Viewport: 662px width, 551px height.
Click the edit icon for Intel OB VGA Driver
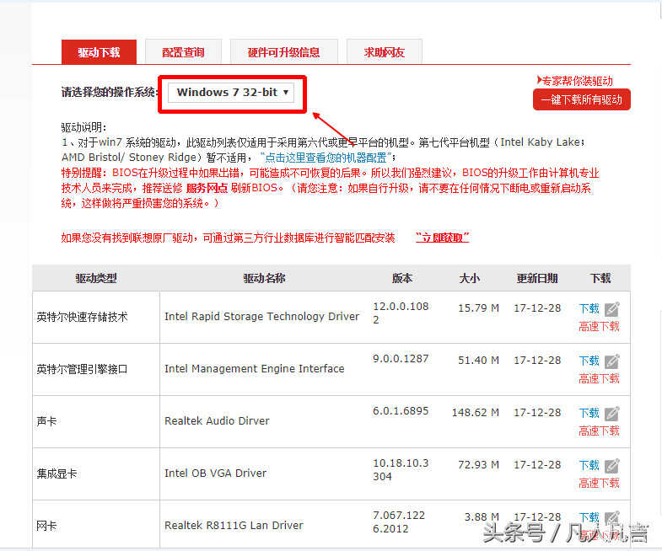pyautogui.click(x=611, y=466)
